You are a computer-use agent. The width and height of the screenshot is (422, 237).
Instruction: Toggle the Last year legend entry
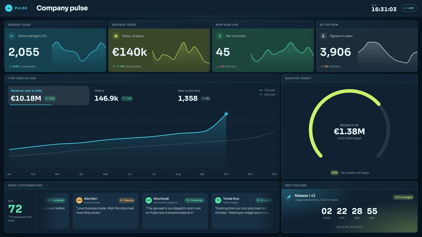pyautogui.click(x=267, y=95)
